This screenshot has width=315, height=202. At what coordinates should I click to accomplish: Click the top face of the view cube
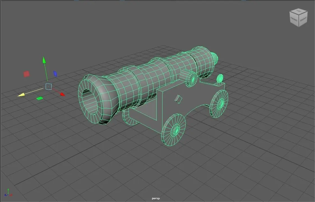click(x=298, y=11)
